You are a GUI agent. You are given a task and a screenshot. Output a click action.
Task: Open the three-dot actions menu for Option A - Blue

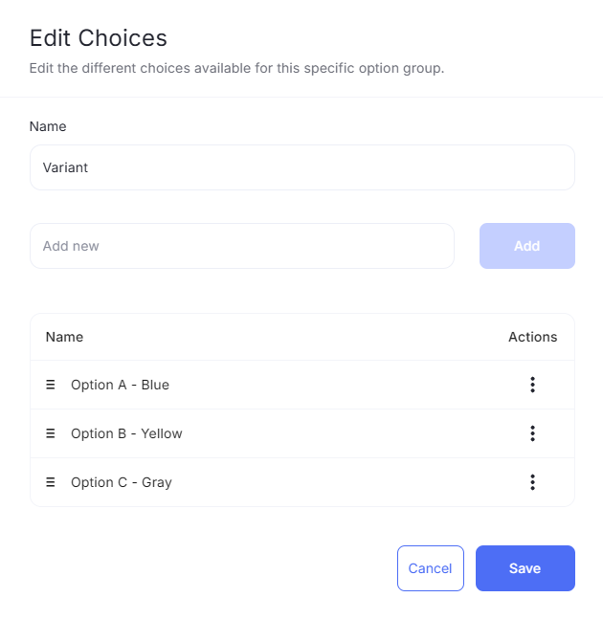coord(532,385)
